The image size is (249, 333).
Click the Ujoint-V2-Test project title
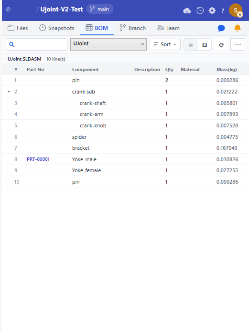pos(62,10)
